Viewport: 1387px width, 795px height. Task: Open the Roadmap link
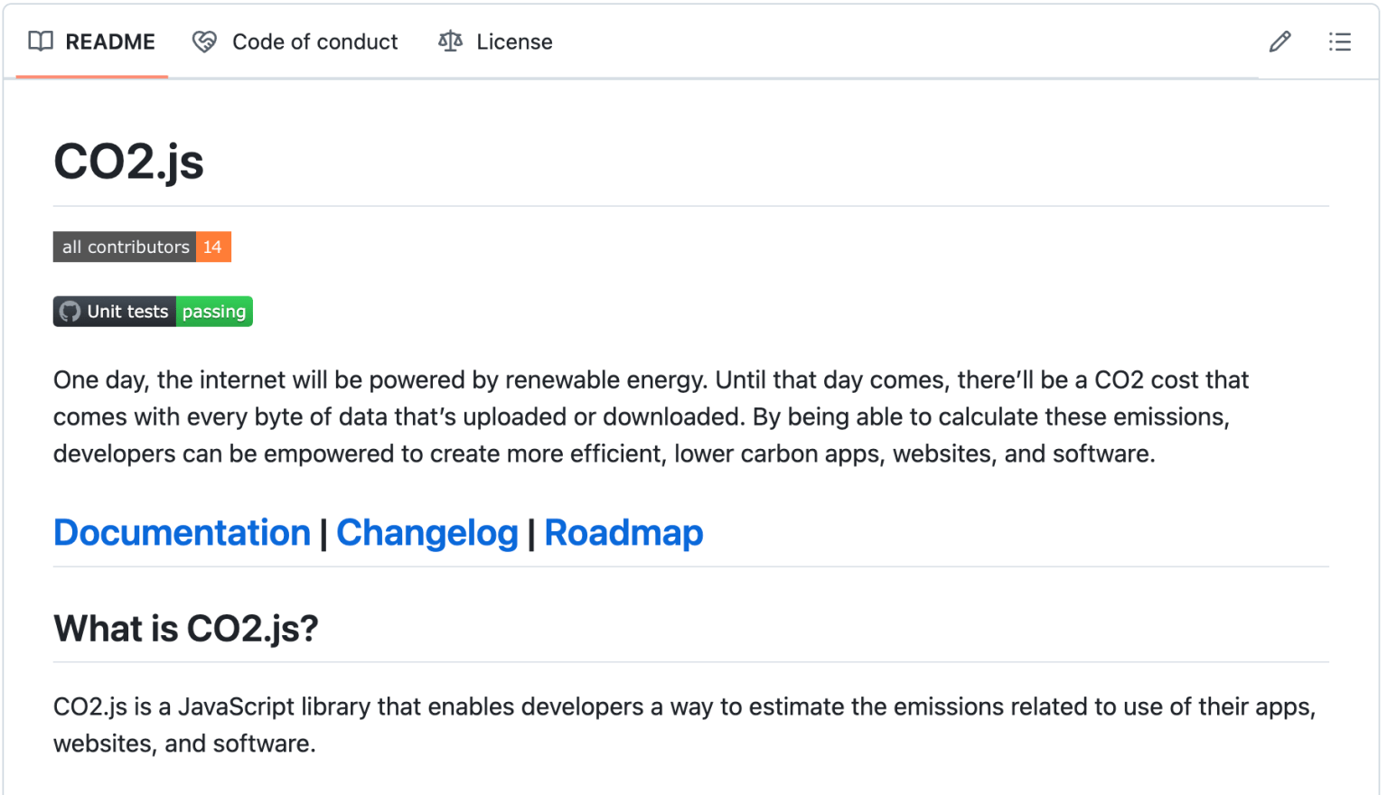coord(623,533)
